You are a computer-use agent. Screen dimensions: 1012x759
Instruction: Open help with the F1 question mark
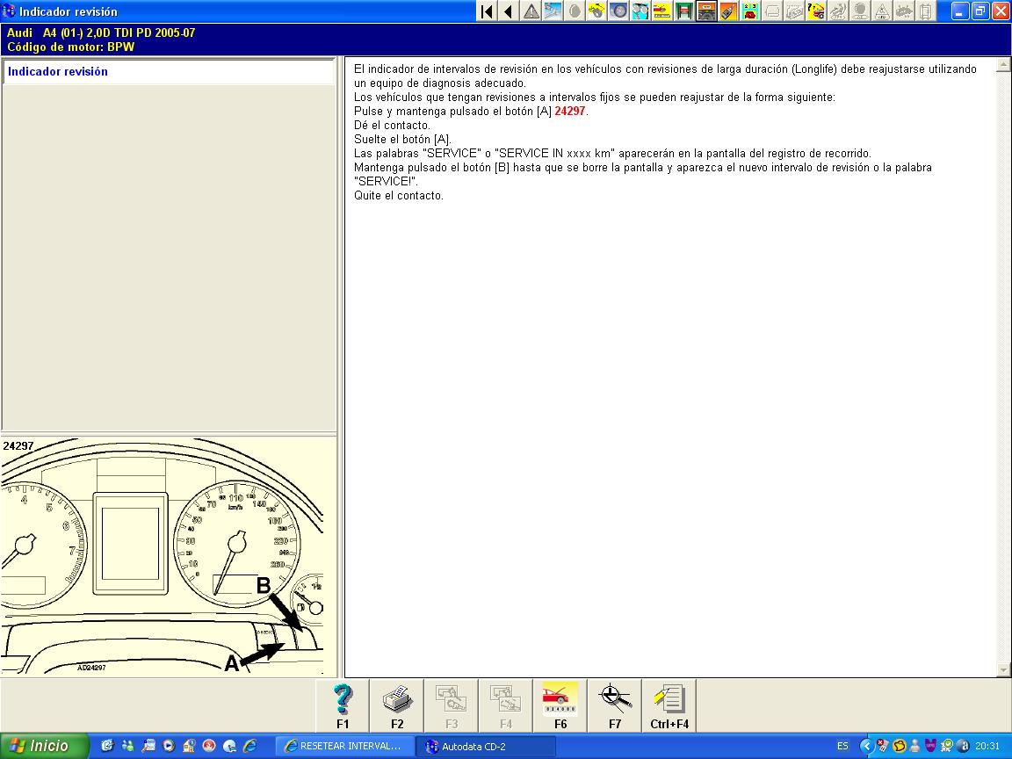tap(343, 705)
